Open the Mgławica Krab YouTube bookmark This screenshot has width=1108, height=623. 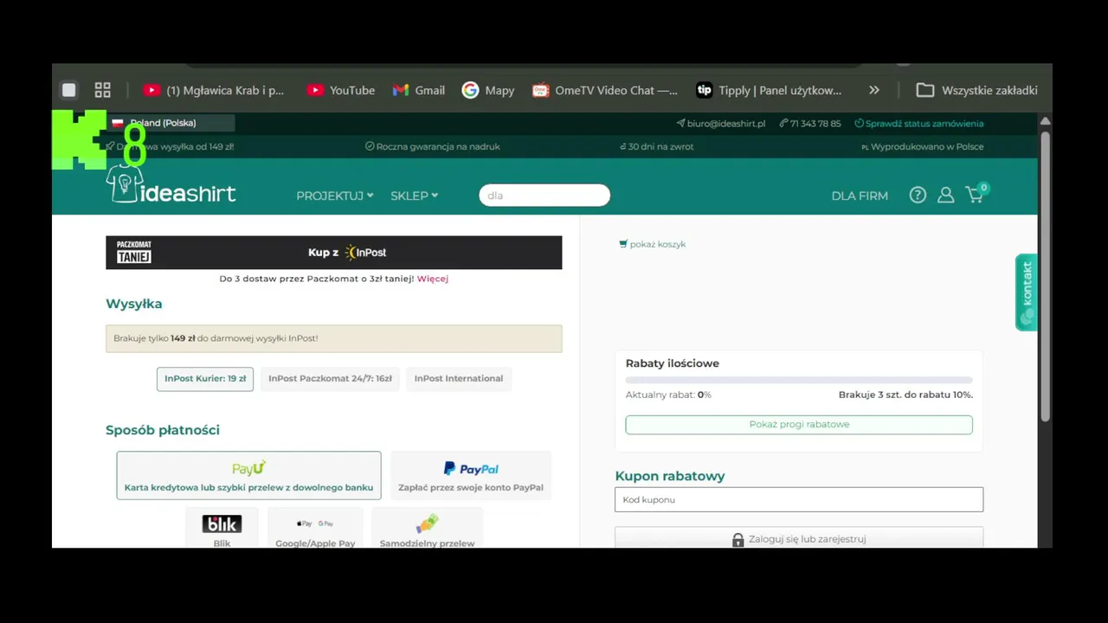(213, 90)
